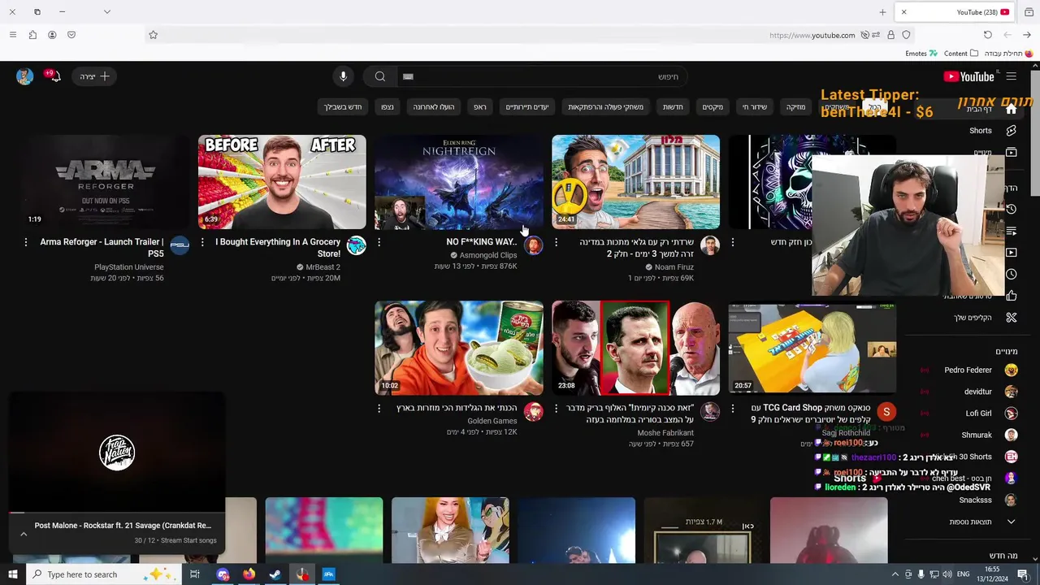Play the Elden Ring Nightreign thumbnail

tap(459, 182)
